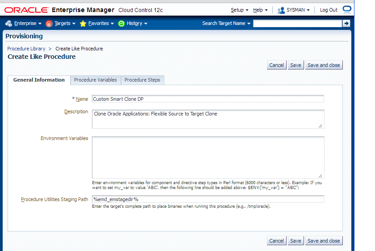375x251 pixels.
Task: Click the Description box resize handle
Action: click(x=321, y=126)
